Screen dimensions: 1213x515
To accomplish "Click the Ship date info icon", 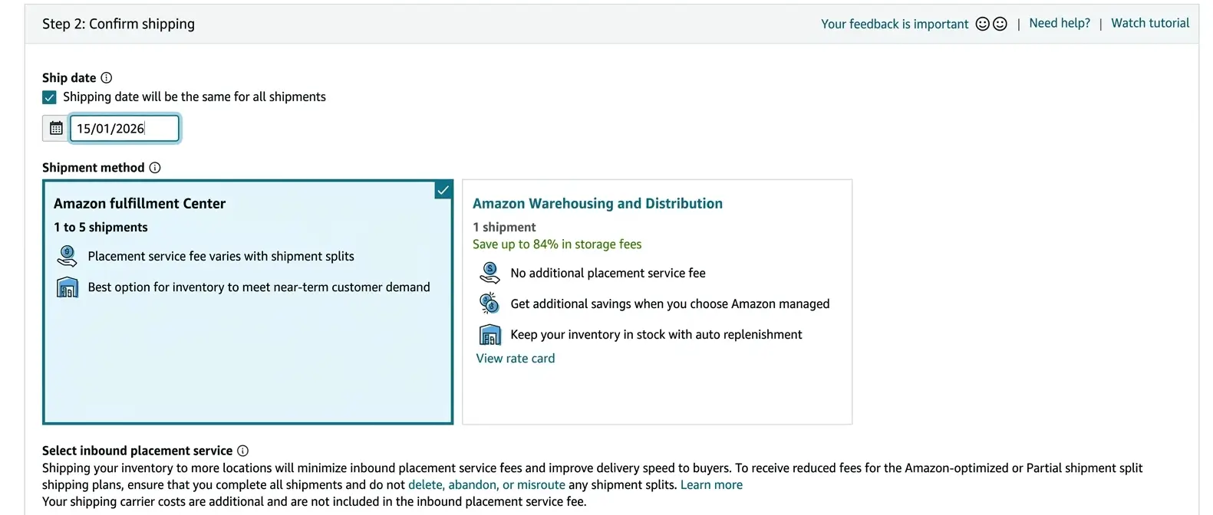I will pos(107,77).
